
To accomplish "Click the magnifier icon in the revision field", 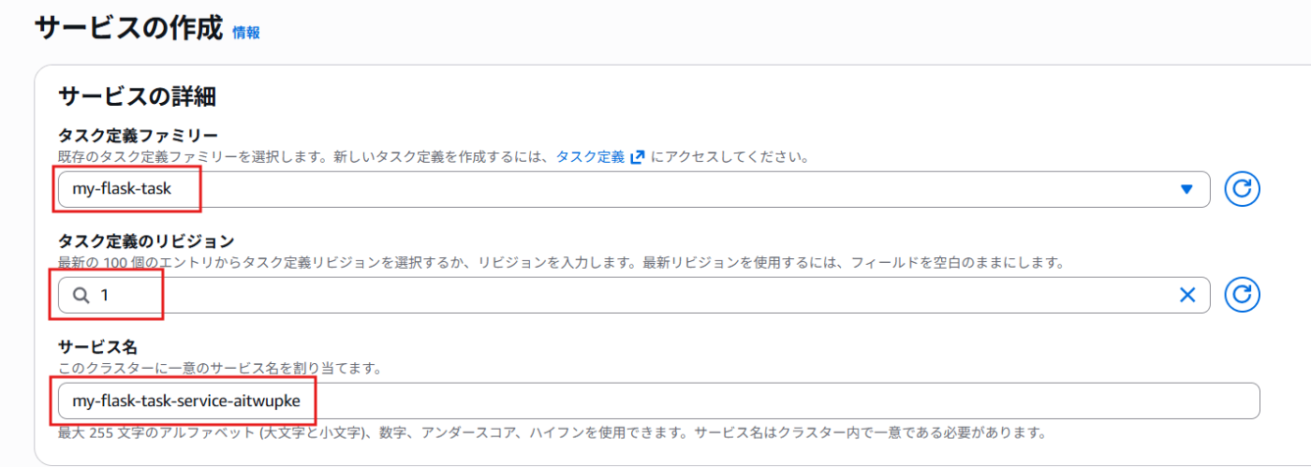I will click(81, 295).
